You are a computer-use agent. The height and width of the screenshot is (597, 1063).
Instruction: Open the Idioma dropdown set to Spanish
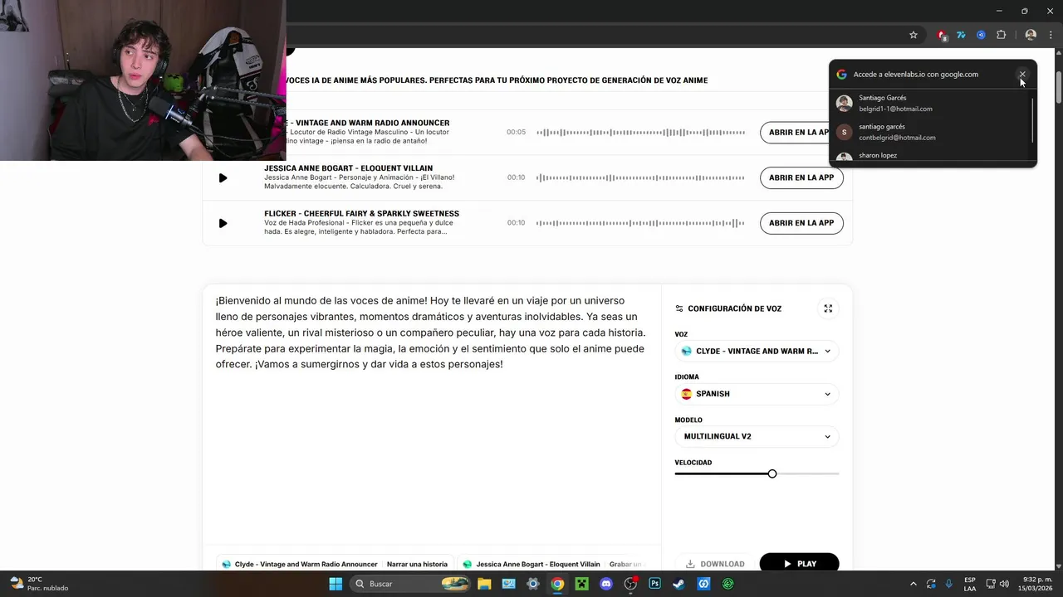(756, 394)
